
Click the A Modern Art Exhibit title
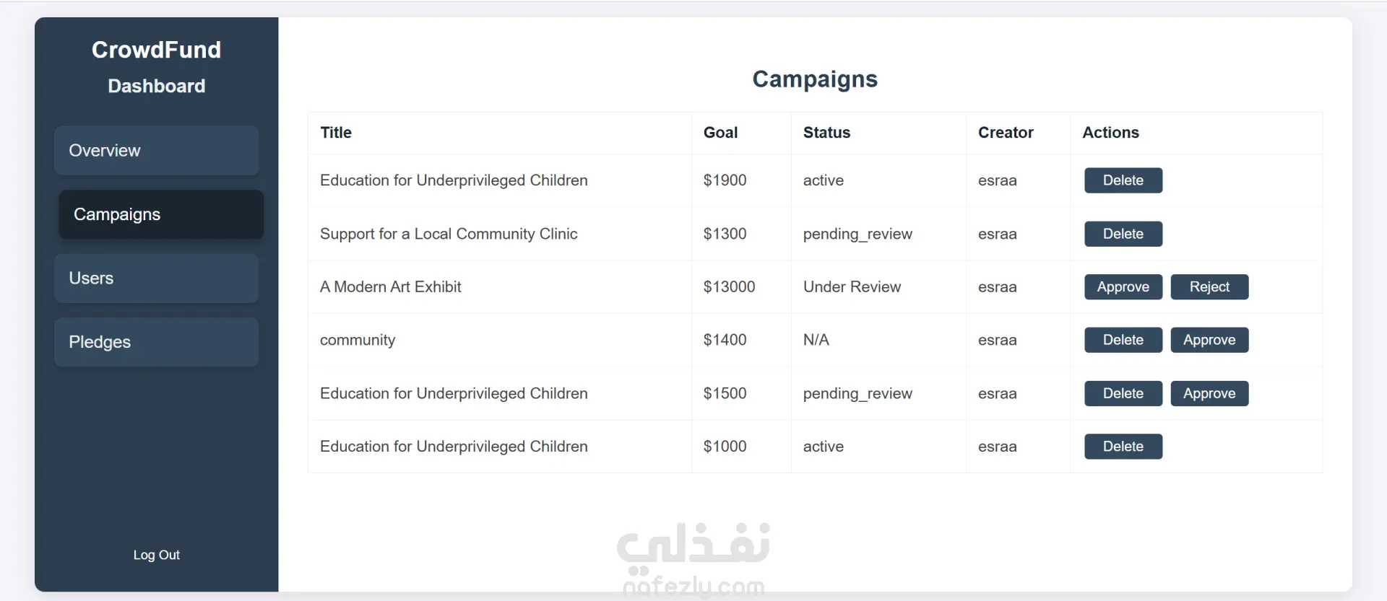(x=390, y=287)
